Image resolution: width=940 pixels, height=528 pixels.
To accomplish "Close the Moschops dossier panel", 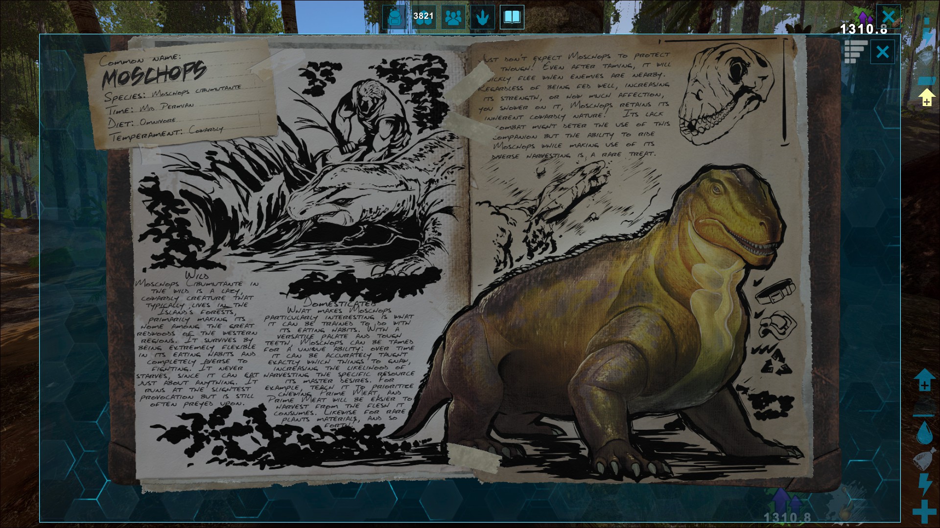I will (x=882, y=52).
